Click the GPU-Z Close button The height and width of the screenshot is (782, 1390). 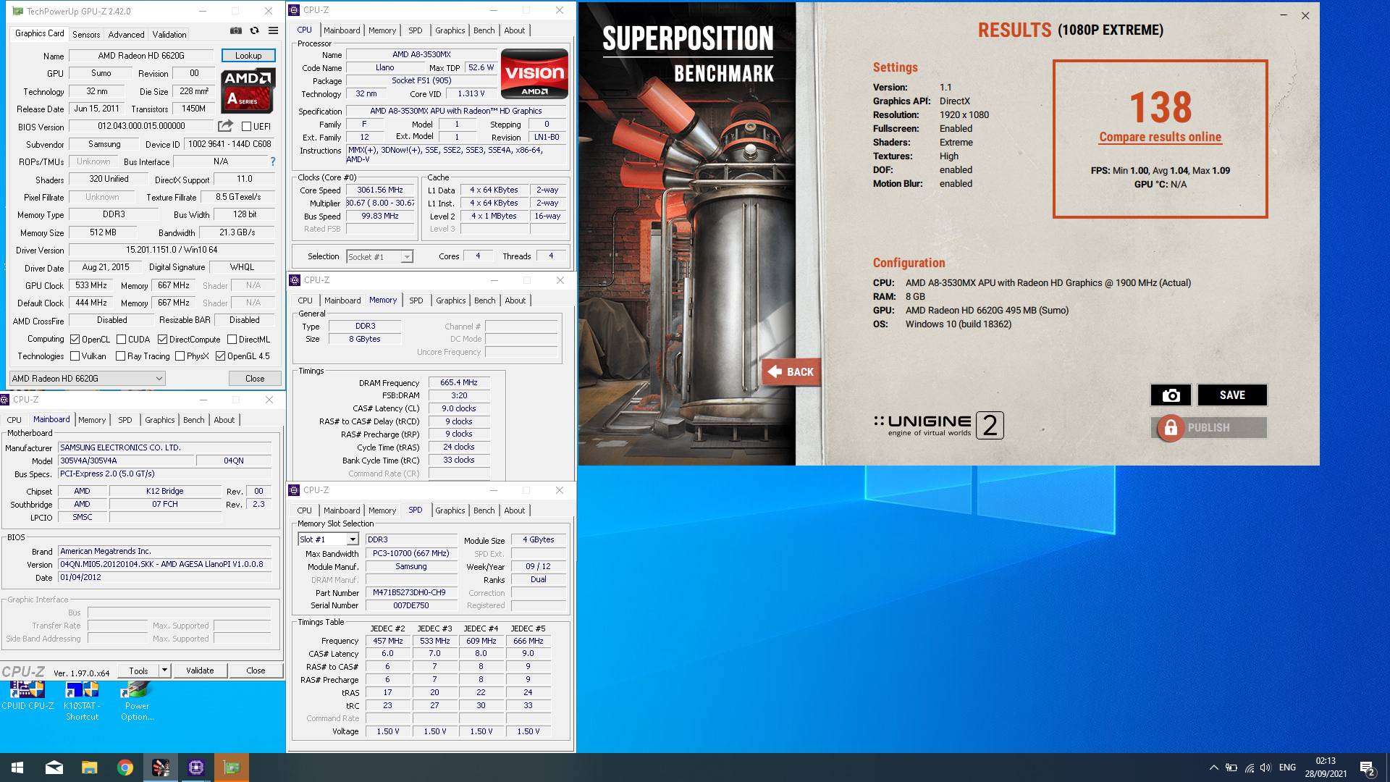click(255, 378)
